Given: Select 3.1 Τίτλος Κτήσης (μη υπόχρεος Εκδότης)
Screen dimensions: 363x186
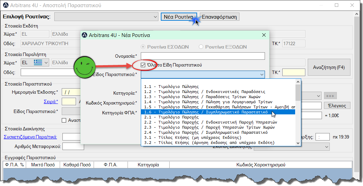Looking at the screenshot, I should [x=218, y=137].
